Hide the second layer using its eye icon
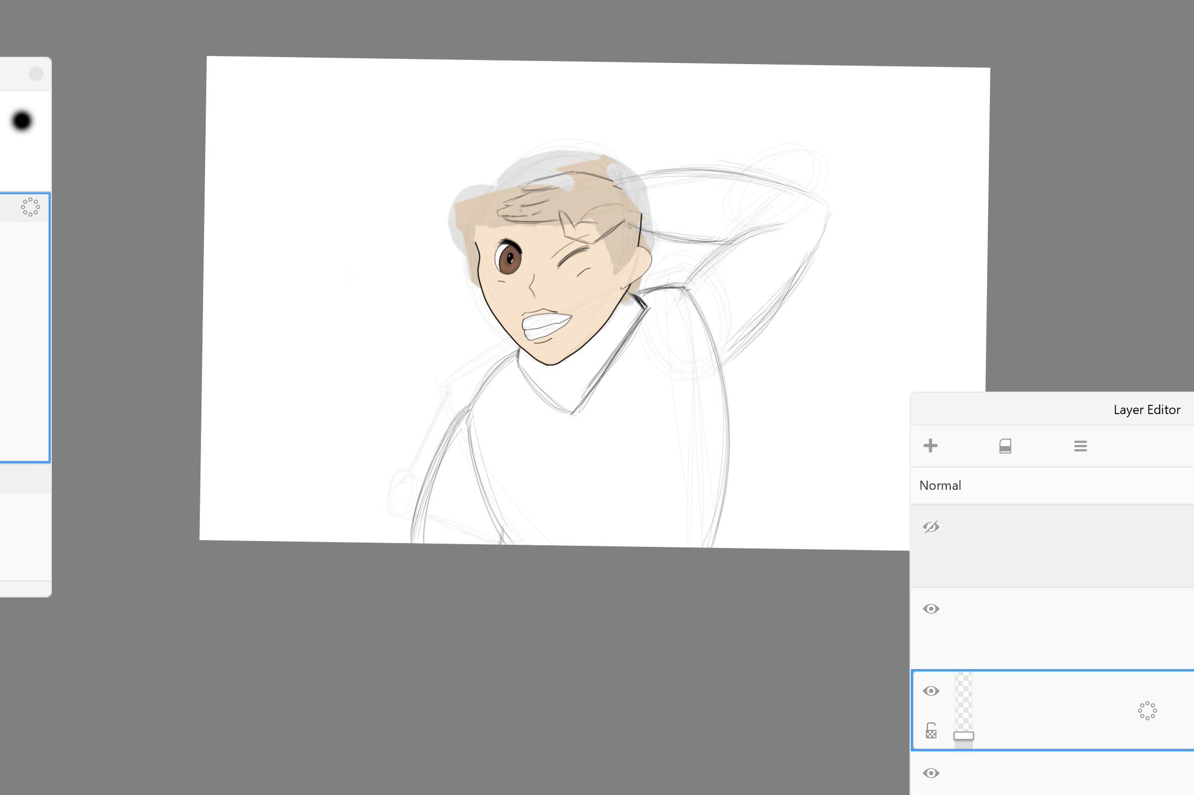Screen dimensions: 1194x795 [x=931, y=609]
